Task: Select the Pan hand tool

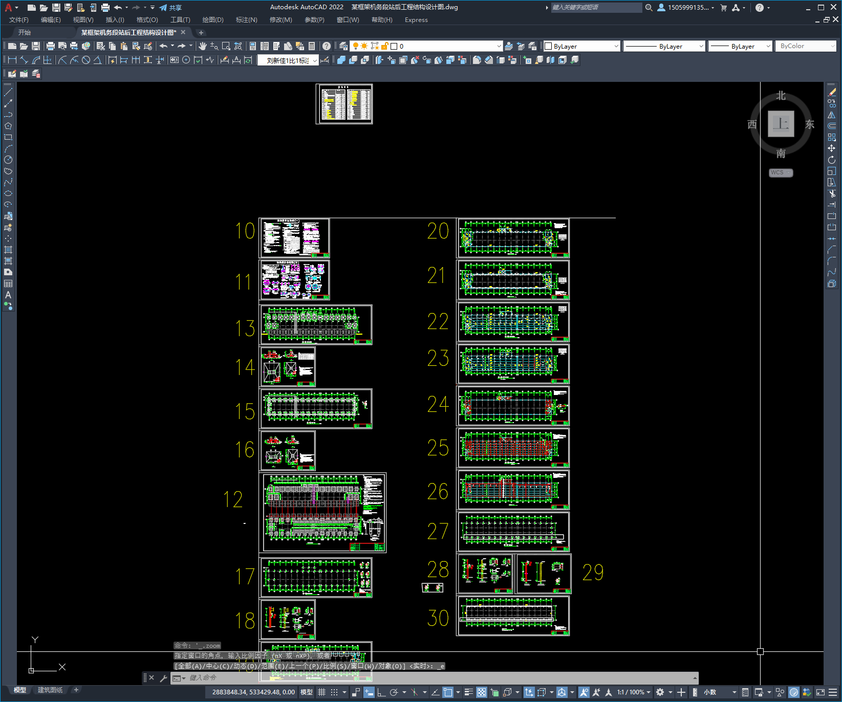Action: pyautogui.click(x=203, y=46)
